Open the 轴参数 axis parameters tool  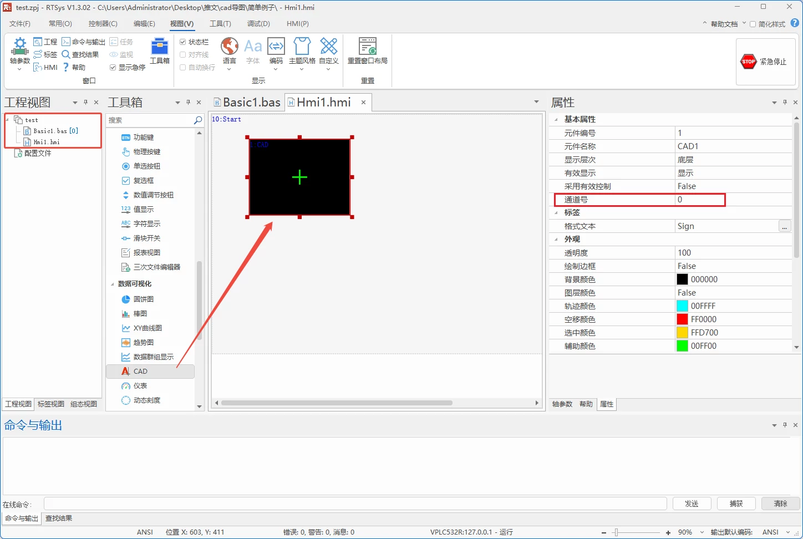pyautogui.click(x=20, y=53)
